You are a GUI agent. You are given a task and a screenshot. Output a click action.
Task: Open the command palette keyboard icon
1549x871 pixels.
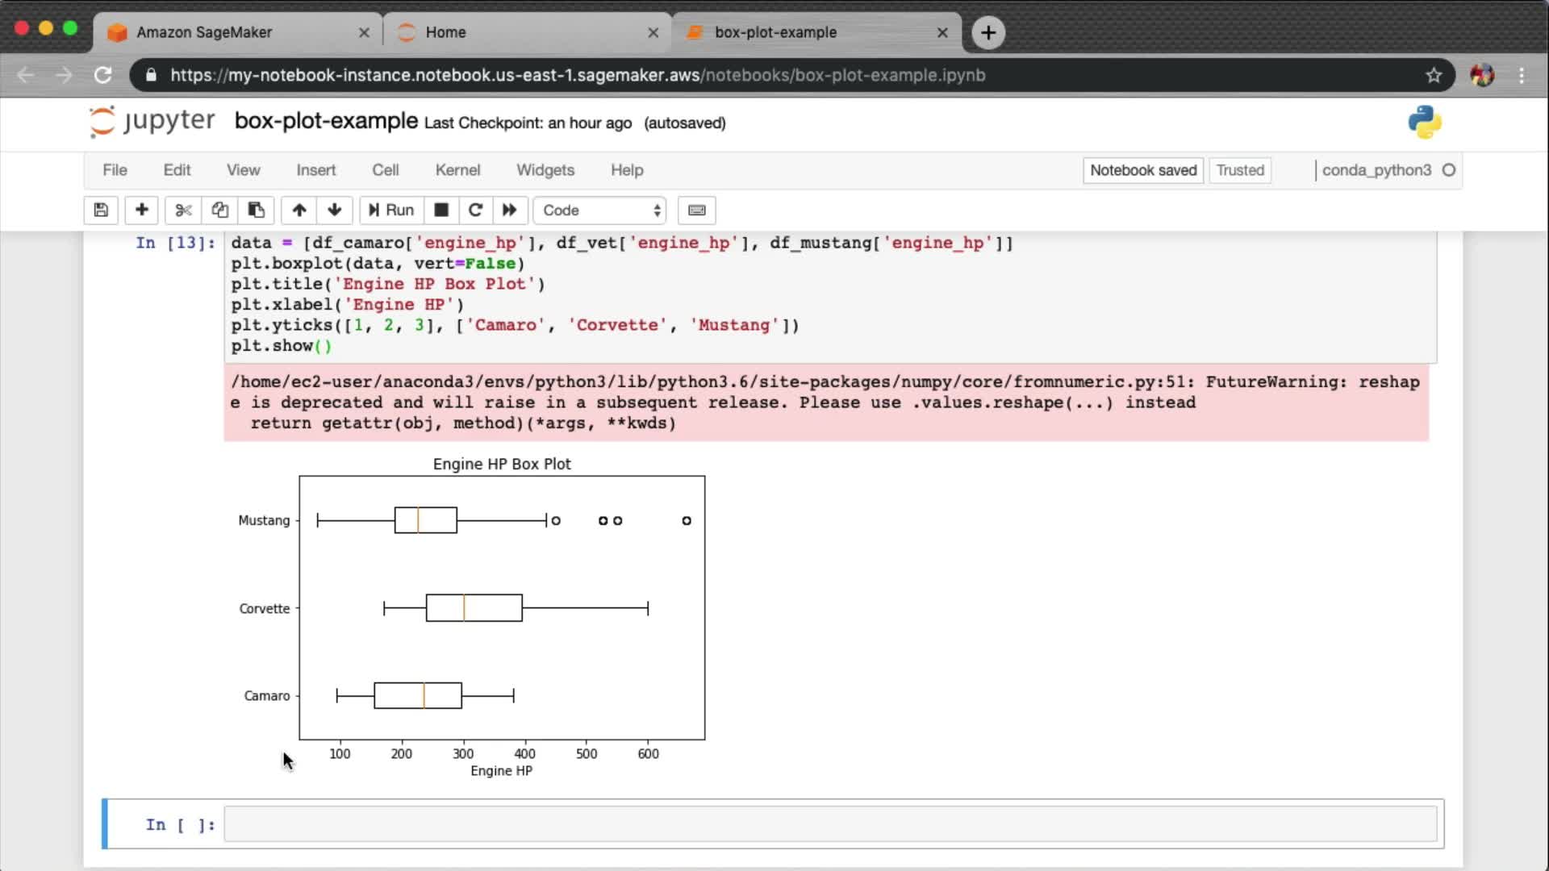pos(697,210)
